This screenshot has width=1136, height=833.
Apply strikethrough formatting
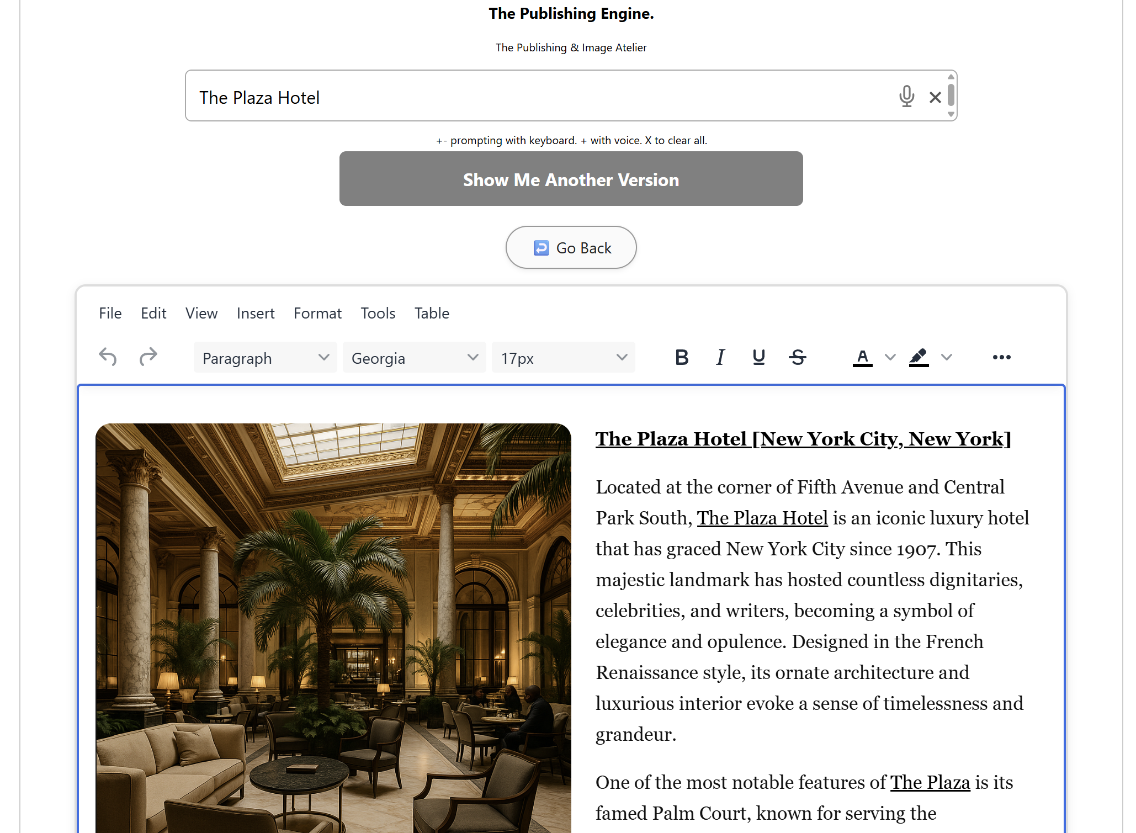click(798, 357)
